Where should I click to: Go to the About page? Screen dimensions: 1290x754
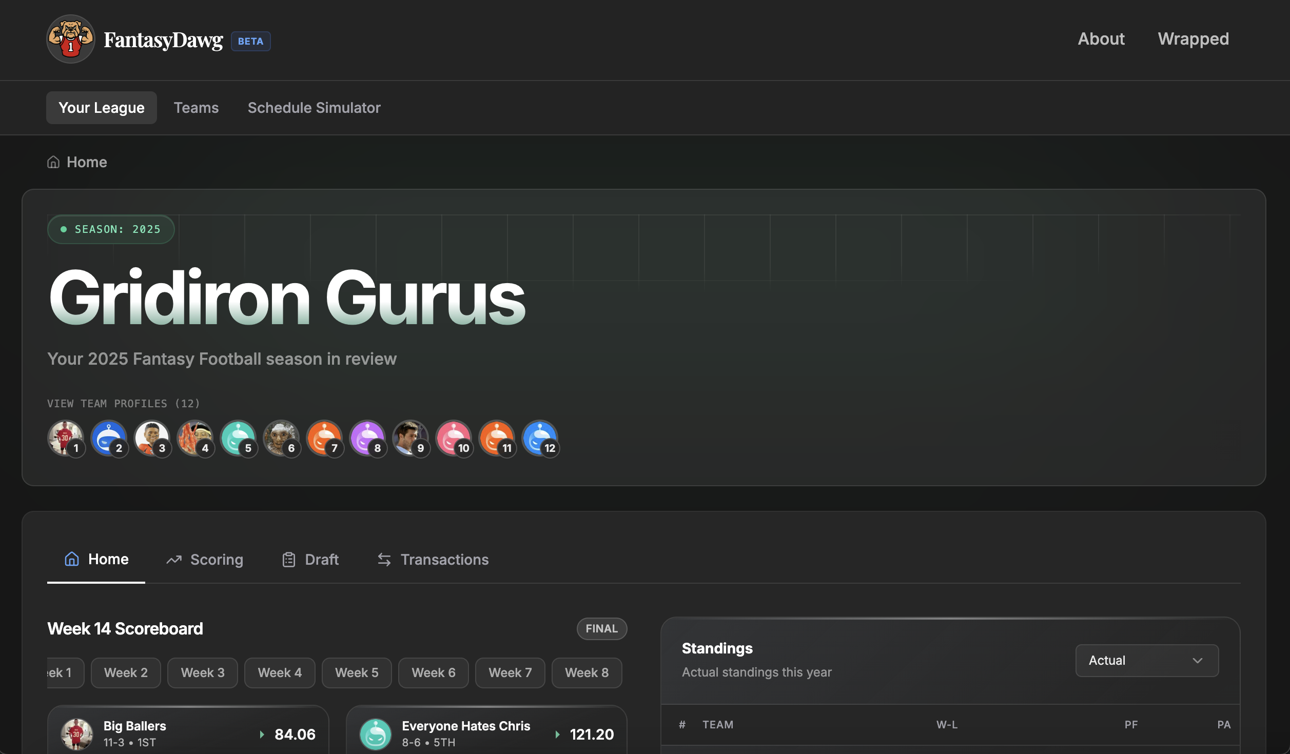pyautogui.click(x=1101, y=39)
